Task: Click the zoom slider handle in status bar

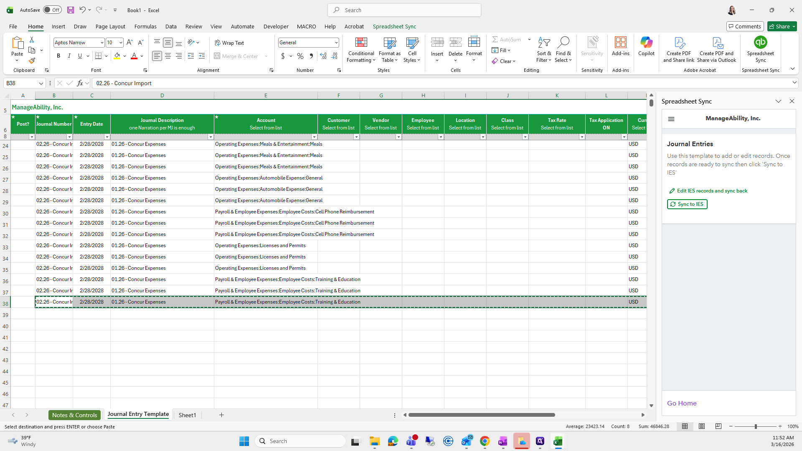Action: coord(755,426)
